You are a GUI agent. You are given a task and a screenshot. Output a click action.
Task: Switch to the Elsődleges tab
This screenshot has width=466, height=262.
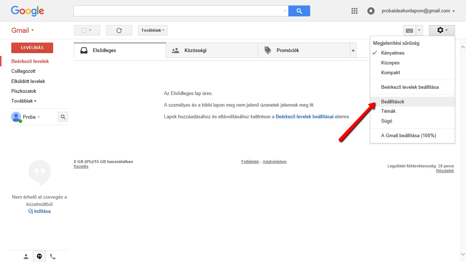pyautogui.click(x=120, y=51)
